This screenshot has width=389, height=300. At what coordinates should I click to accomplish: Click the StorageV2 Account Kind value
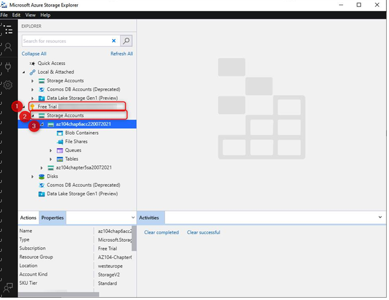[x=108, y=275]
